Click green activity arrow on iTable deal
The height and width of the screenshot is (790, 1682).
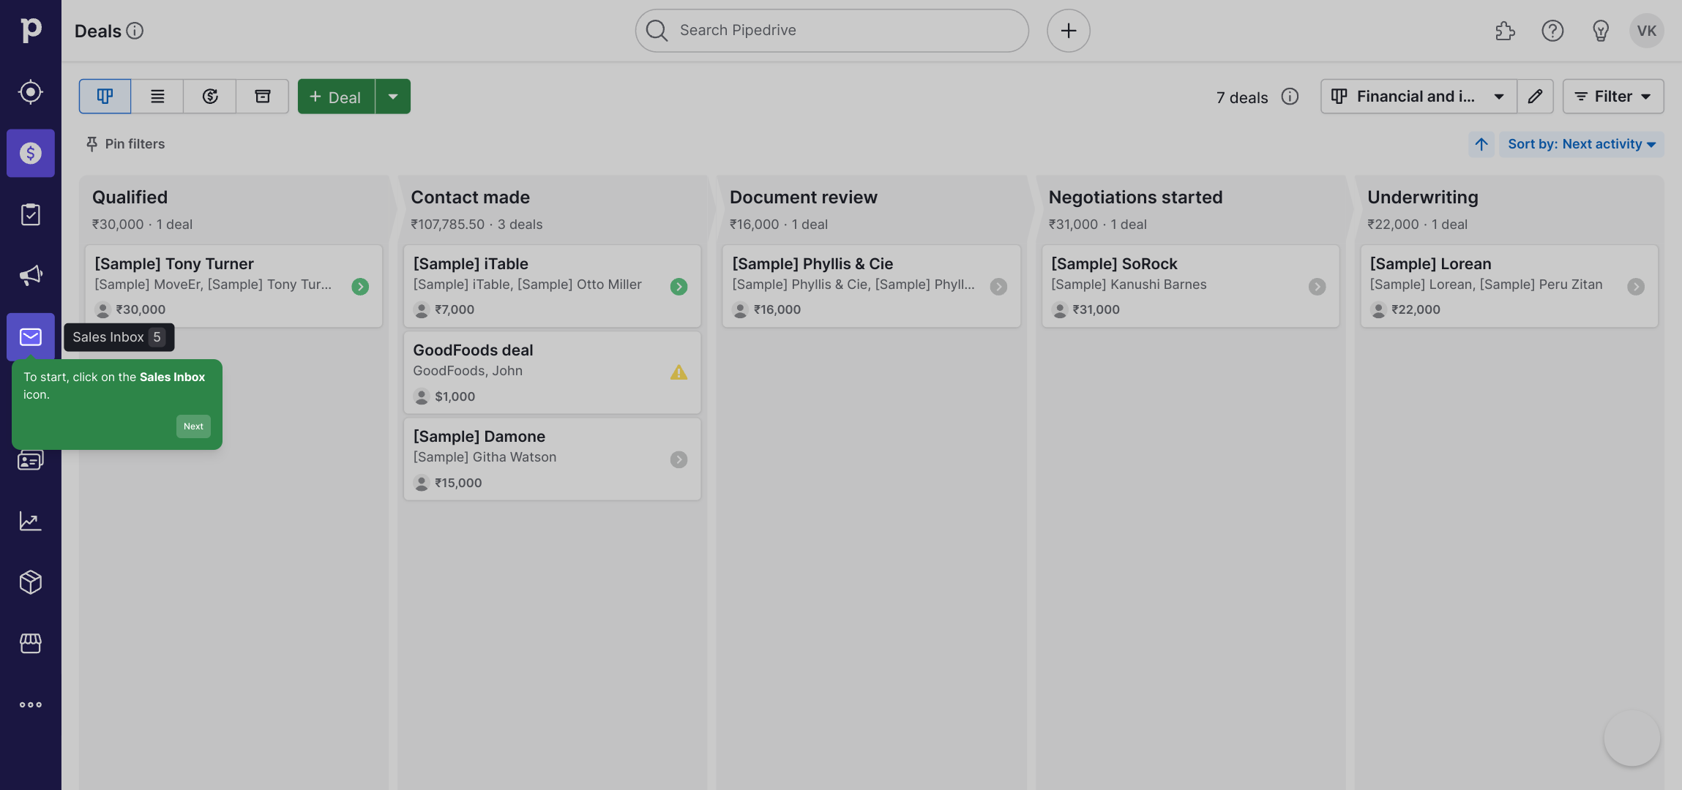tap(679, 287)
